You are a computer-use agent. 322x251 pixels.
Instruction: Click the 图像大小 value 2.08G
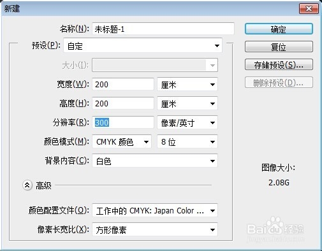pos(279,182)
